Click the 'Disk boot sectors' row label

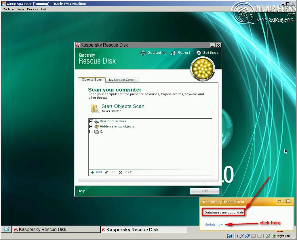coord(113,121)
